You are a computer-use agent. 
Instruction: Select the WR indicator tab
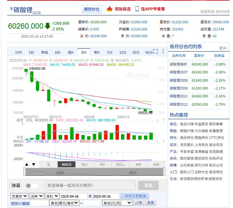[x=138, y=164]
